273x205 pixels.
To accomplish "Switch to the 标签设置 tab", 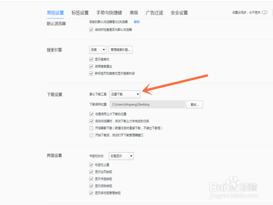I will [80, 13].
